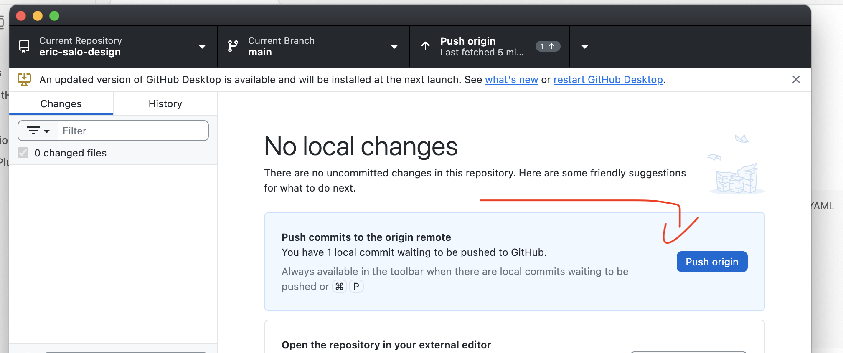843x353 pixels.
Task: Click the 'No local changes' heading
Action: click(361, 146)
